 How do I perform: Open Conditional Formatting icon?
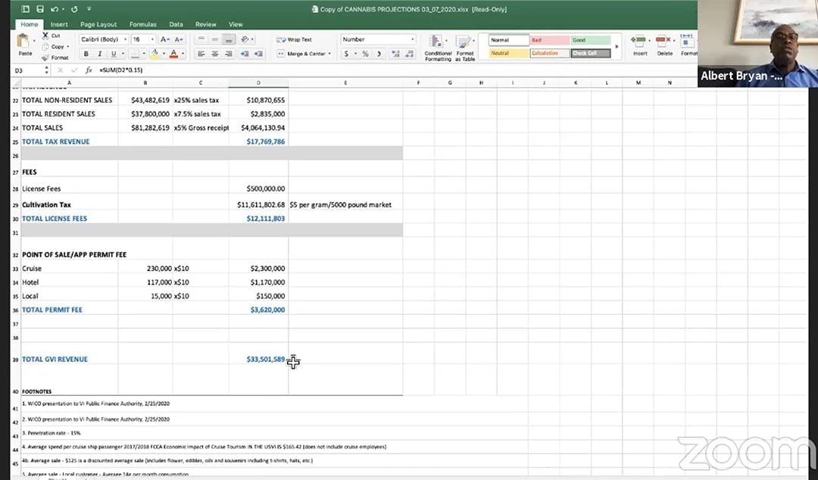pos(437,42)
